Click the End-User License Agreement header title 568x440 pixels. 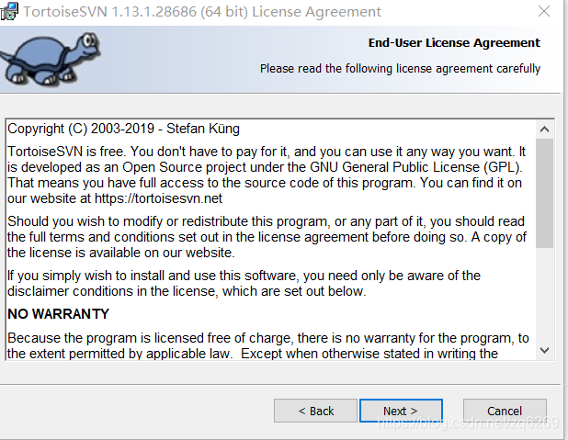(454, 43)
